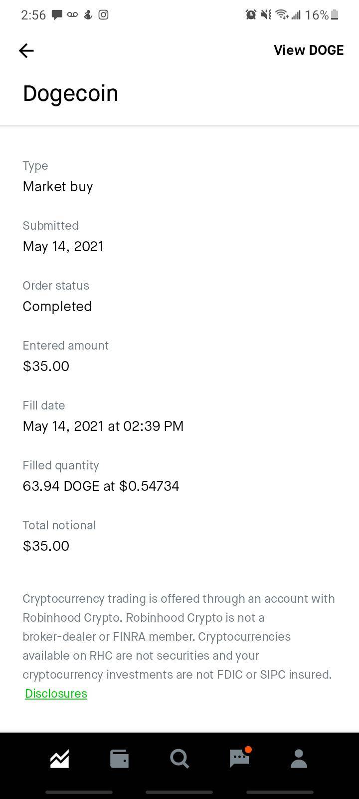Tap the alarm clock status icon
Screen dimensions: 359x799
(251, 15)
